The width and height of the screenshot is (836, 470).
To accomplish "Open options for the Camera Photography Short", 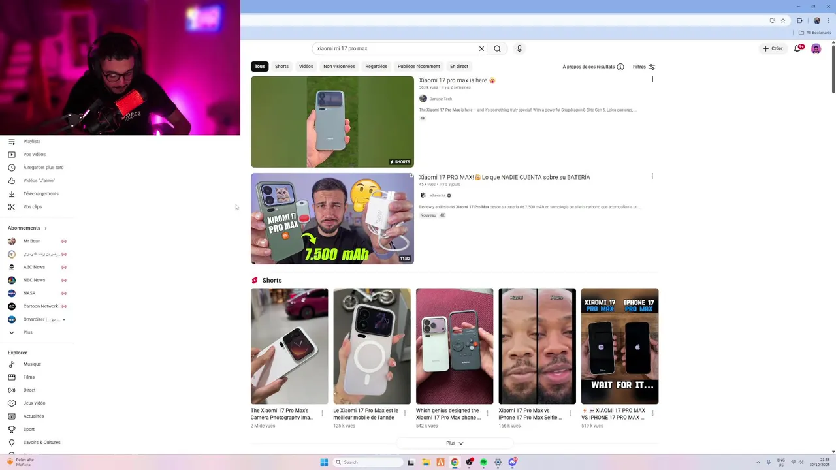I will [x=322, y=413].
